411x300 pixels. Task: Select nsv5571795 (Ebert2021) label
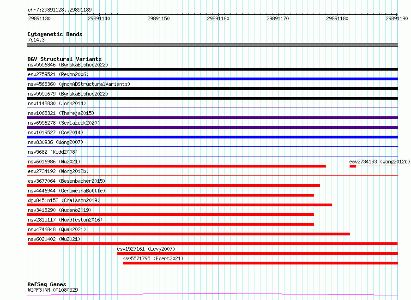(153, 258)
